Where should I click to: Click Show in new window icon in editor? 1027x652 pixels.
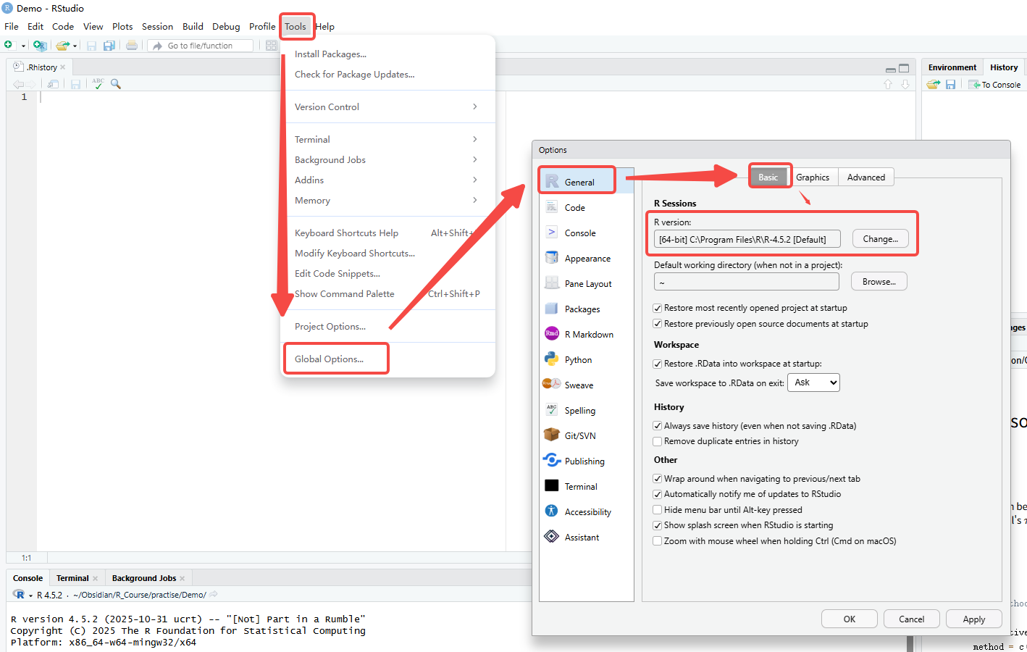click(53, 84)
